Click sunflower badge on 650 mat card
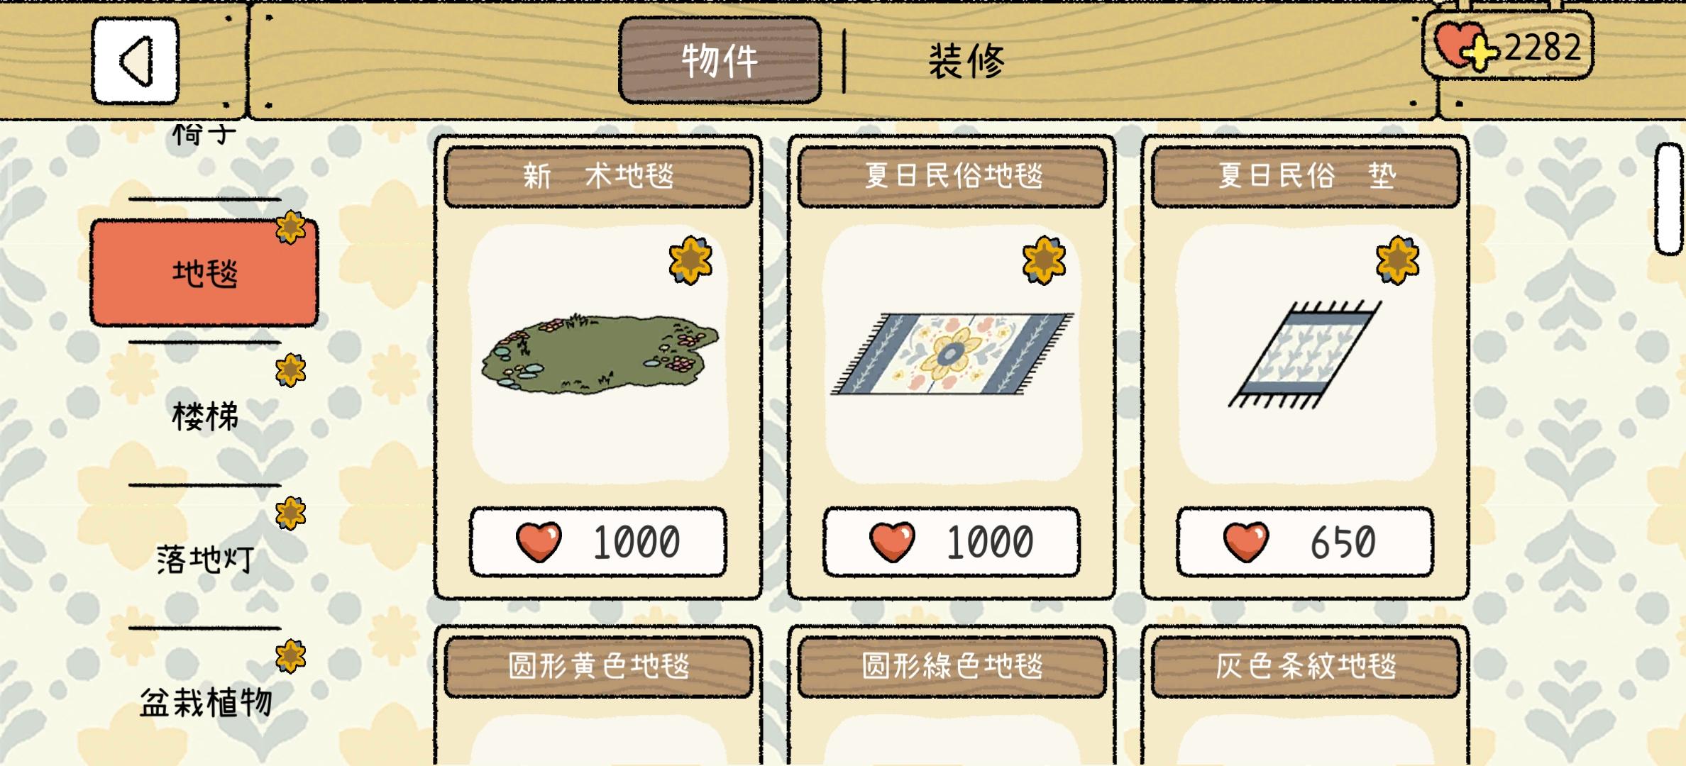This screenshot has width=1686, height=766. coord(1397,260)
